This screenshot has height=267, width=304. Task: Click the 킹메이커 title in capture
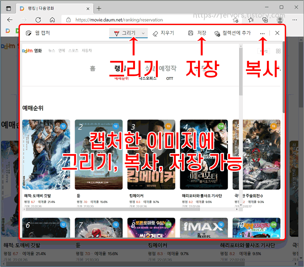pos(136,196)
